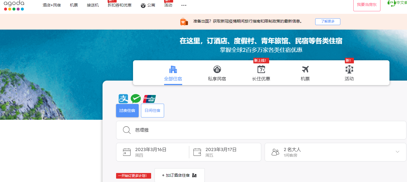407x182 pixels.
Task: Click the 中文客 support text
Action: [402, 3]
